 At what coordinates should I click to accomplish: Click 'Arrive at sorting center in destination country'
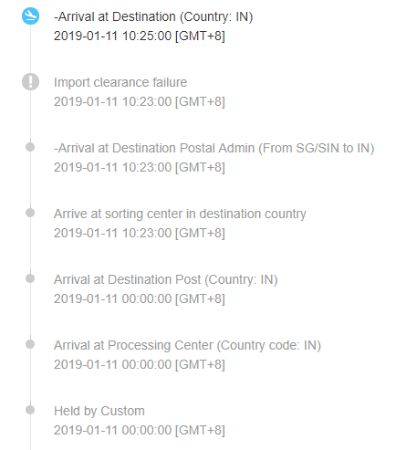coord(180,214)
